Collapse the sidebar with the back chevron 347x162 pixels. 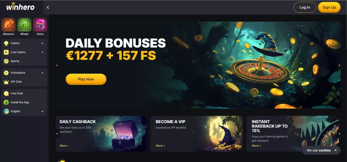point(48,7)
